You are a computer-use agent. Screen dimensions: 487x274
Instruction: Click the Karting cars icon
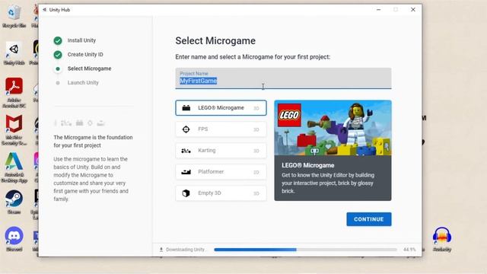(186, 151)
